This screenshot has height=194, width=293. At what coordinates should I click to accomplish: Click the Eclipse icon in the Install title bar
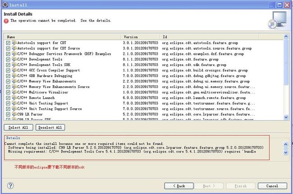click(5, 5)
